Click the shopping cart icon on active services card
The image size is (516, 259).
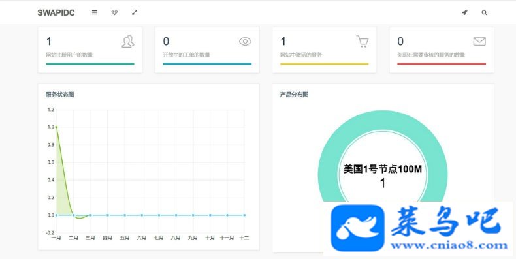point(363,42)
